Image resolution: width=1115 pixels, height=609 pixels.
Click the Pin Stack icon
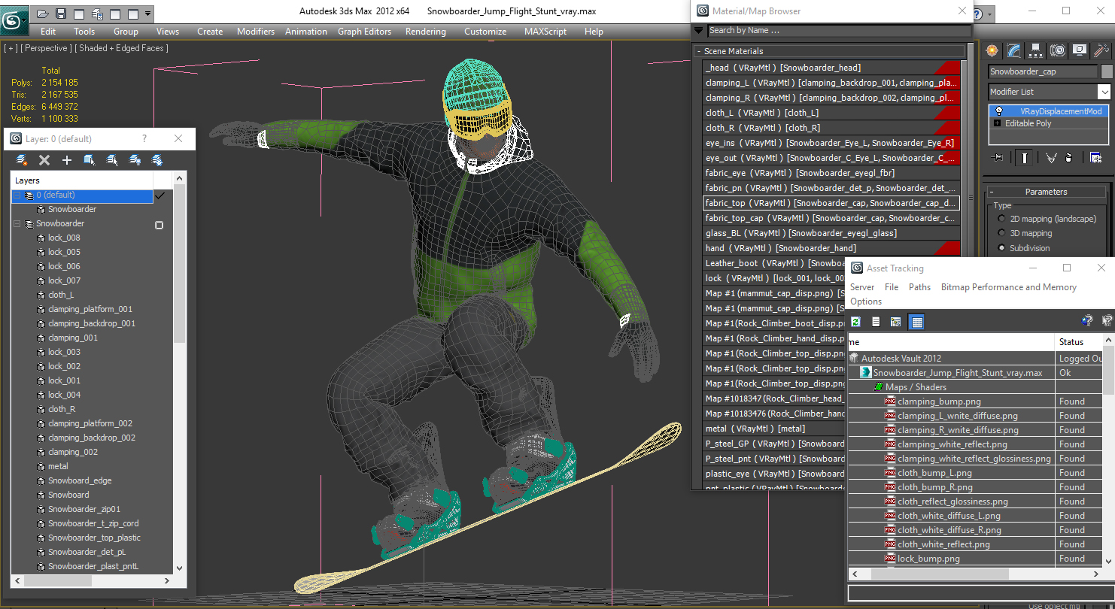[x=998, y=157]
